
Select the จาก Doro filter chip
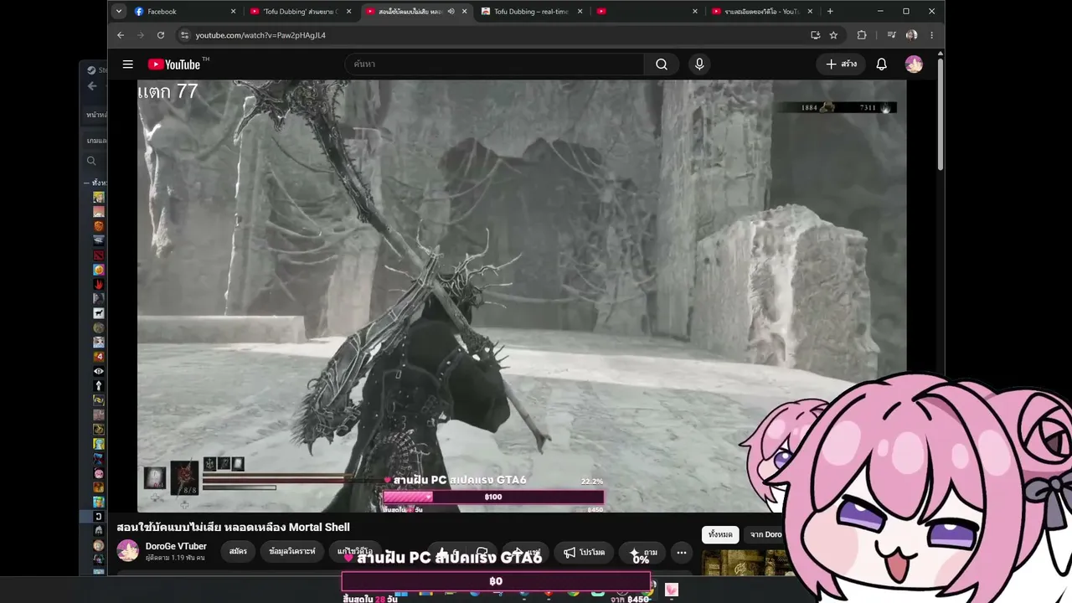pos(765,534)
